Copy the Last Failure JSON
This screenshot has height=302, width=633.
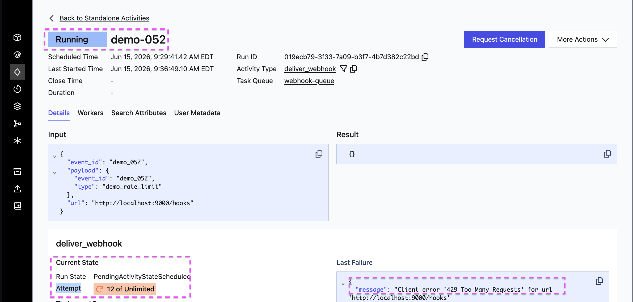point(599,281)
